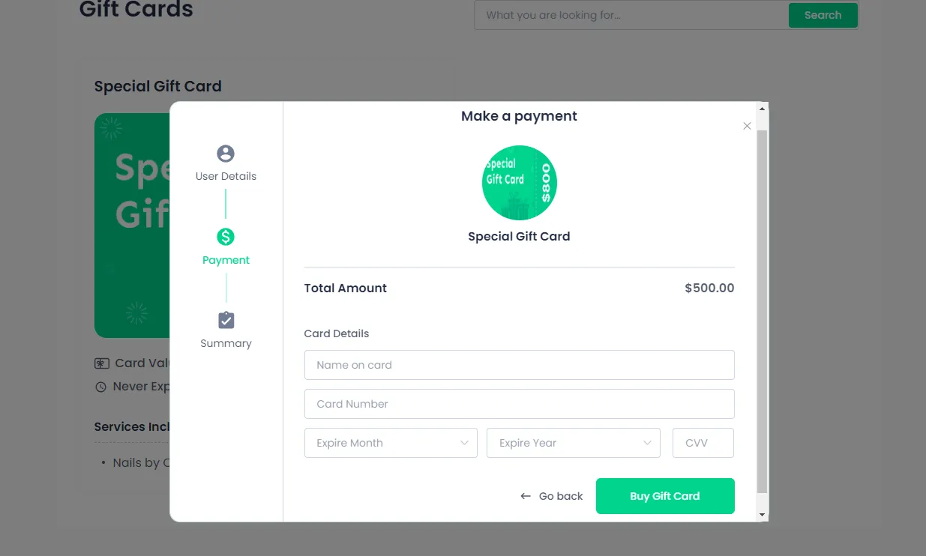The width and height of the screenshot is (926, 556).
Task: Focus the Name on card field
Action: pos(519,365)
